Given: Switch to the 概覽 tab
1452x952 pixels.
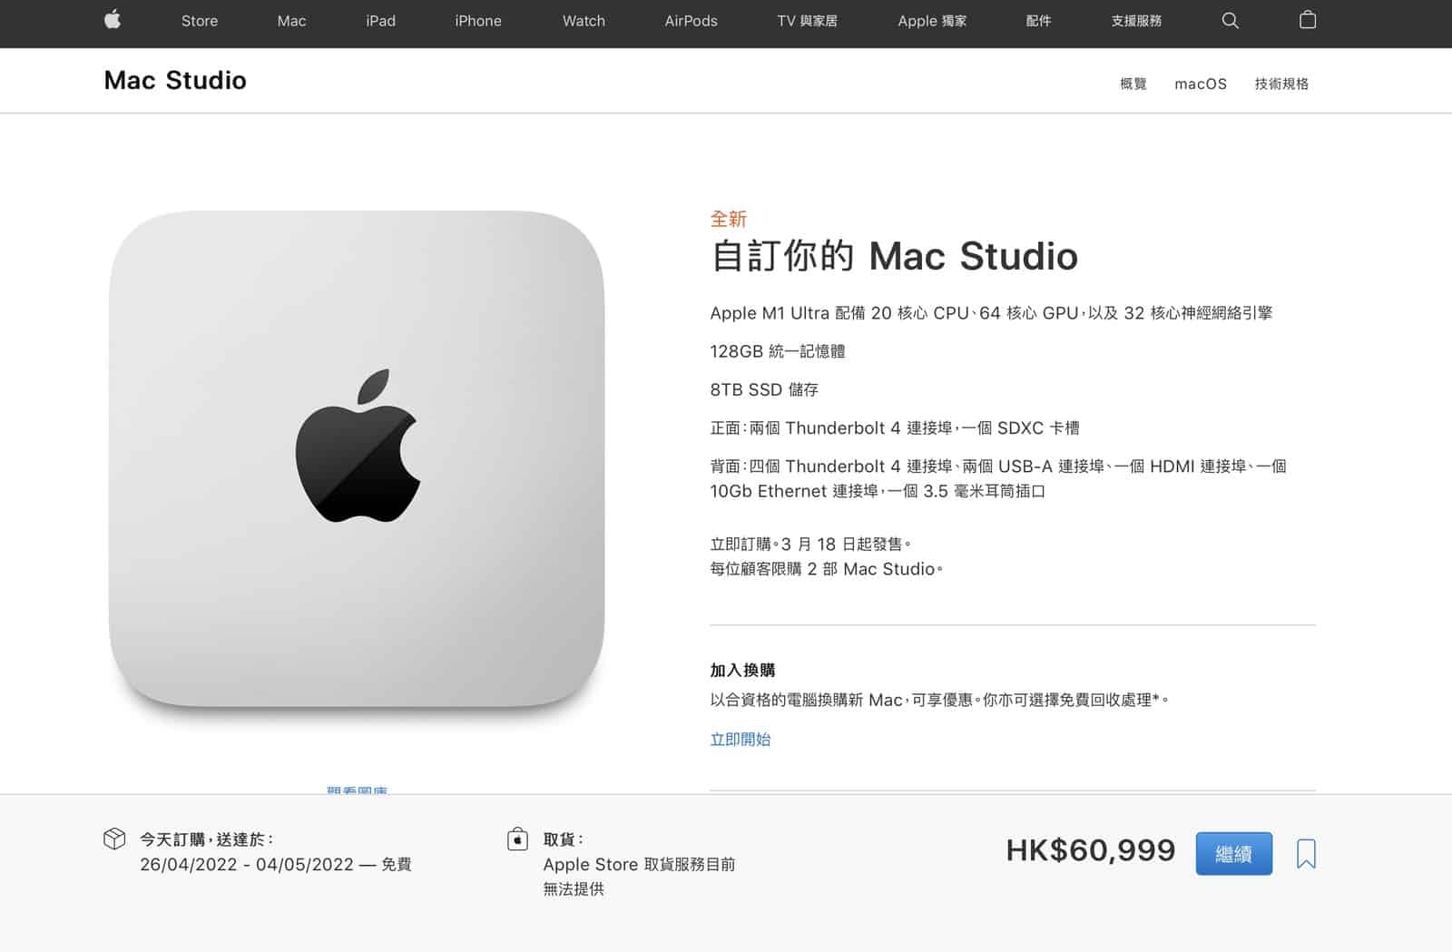Looking at the screenshot, I should coord(1133,83).
